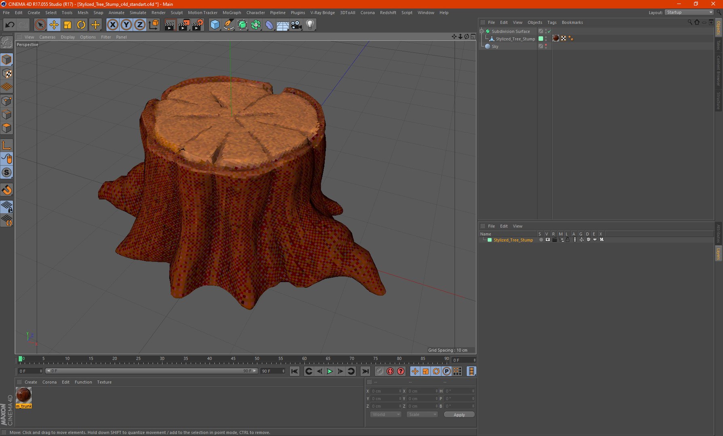This screenshot has width=723, height=436.
Task: Toggle Y axis lock
Action: pos(126,25)
